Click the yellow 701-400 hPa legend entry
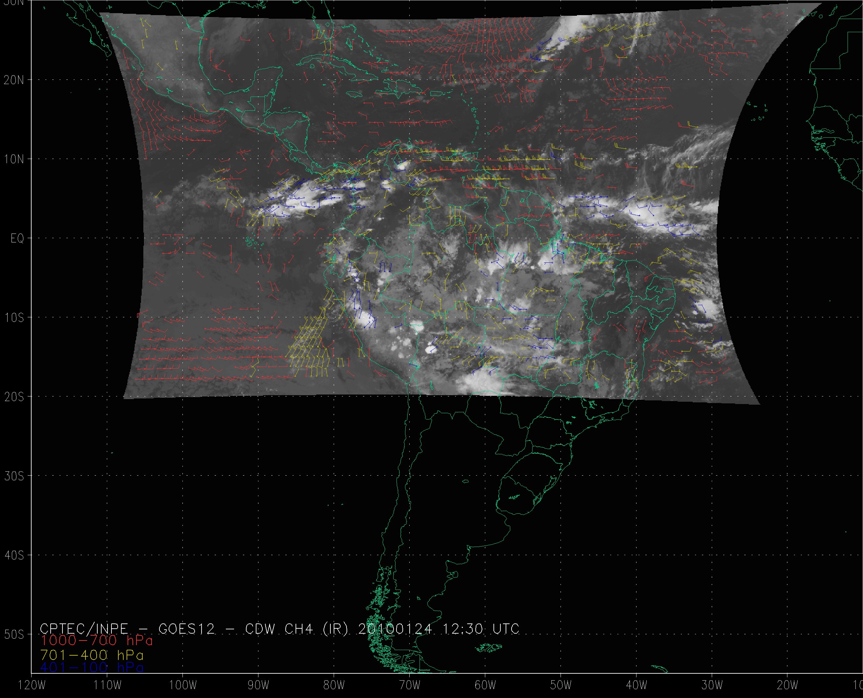863x698 pixels. [92, 654]
